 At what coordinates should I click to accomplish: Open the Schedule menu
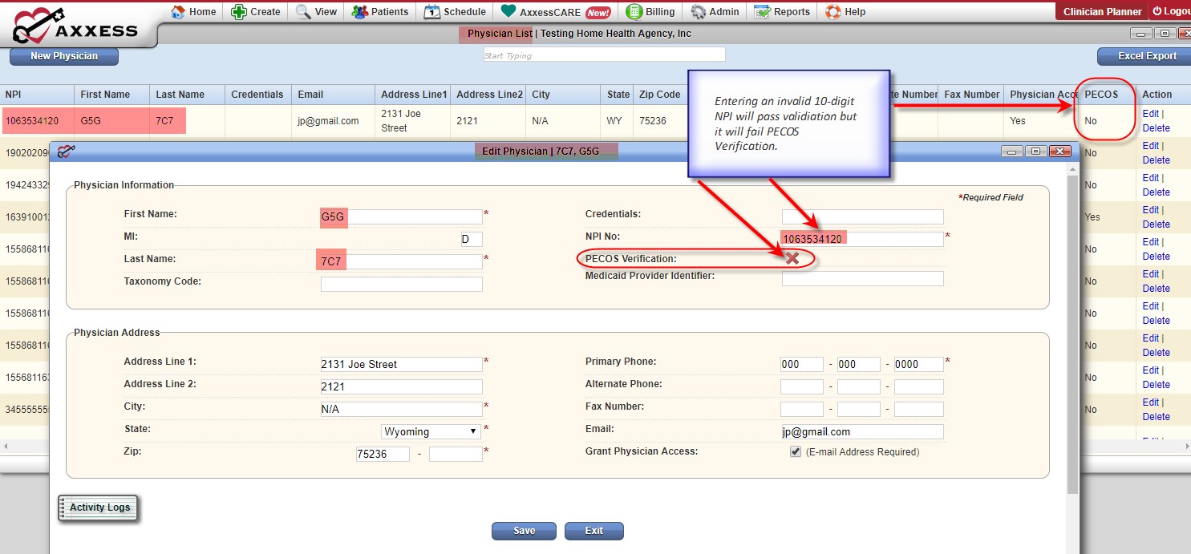tap(455, 12)
